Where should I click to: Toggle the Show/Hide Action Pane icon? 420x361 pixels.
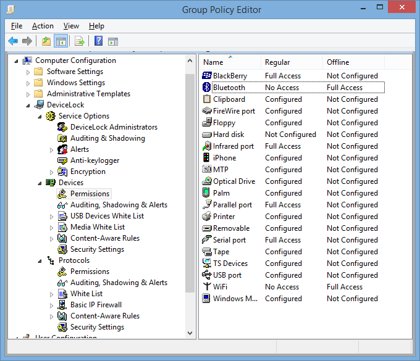pos(113,41)
